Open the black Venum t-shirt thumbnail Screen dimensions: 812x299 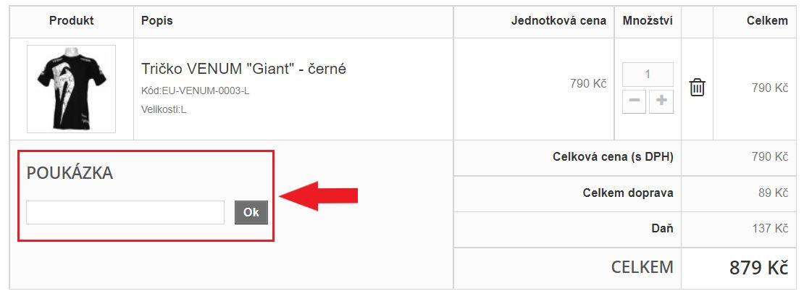pyautogui.click(x=71, y=88)
